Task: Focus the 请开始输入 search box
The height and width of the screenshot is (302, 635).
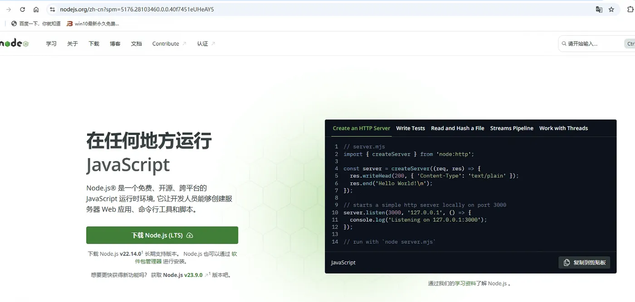Action: click(596, 44)
